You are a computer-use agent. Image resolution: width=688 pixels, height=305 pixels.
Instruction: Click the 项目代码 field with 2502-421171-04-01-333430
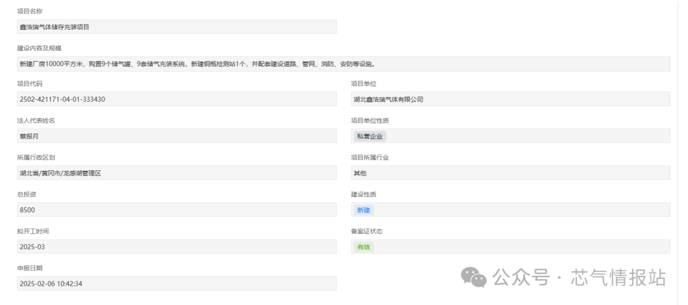pyautogui.click(x=176, y=99)
